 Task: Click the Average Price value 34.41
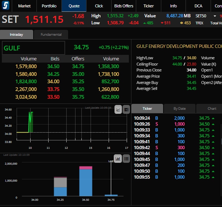191,76
